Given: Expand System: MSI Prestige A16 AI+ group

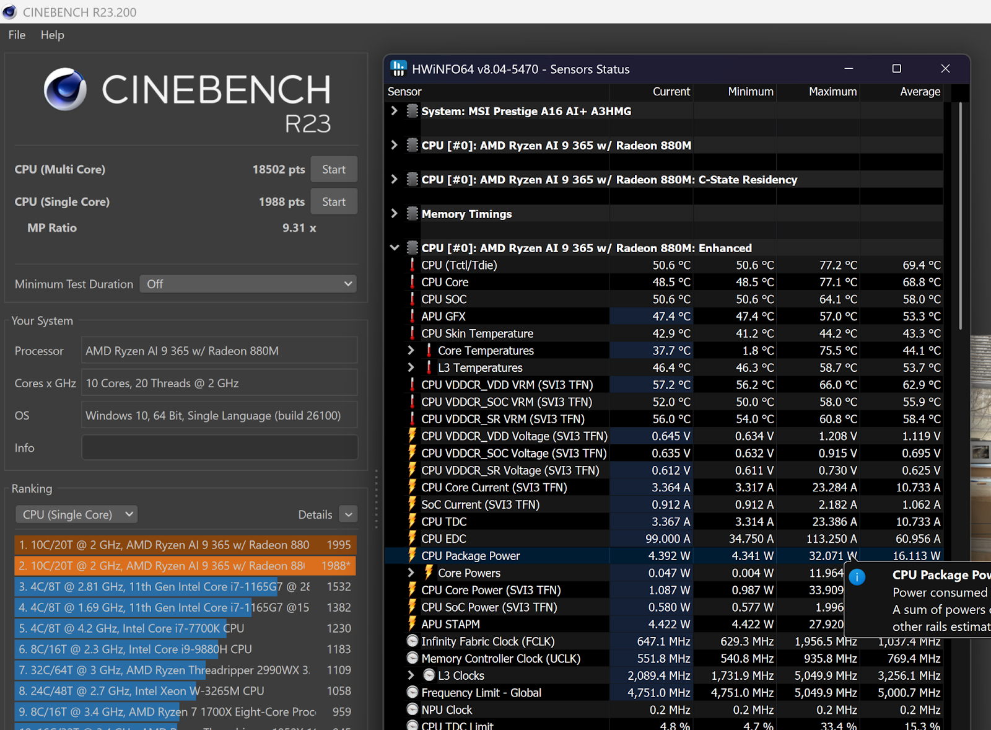Looking at the screenshot, I should coord(395,111).
